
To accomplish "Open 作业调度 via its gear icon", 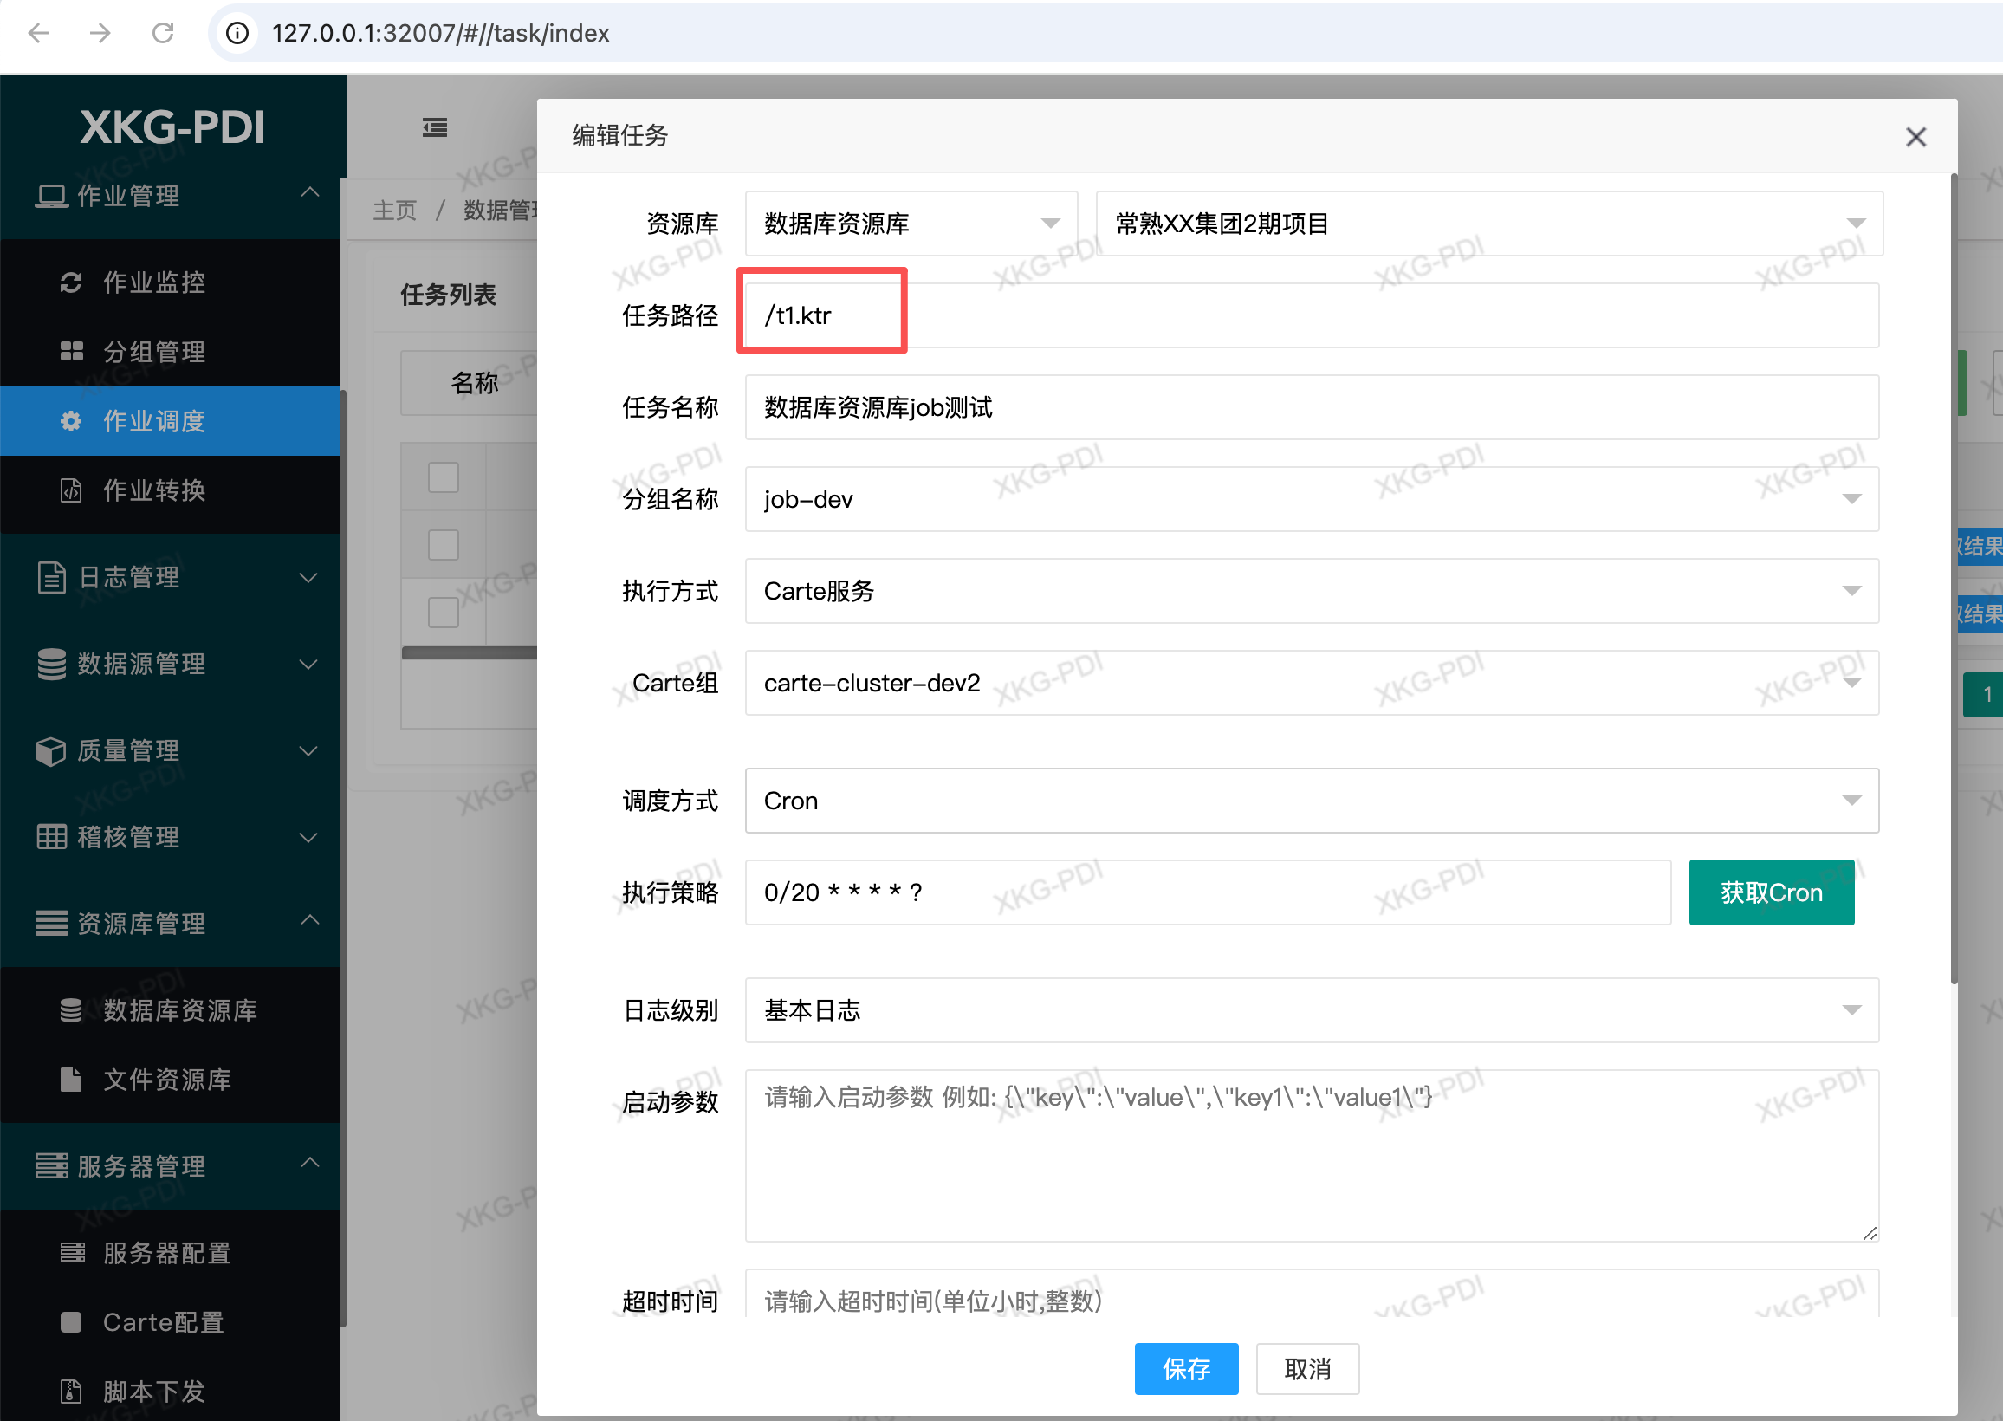I will click(71, 421).
